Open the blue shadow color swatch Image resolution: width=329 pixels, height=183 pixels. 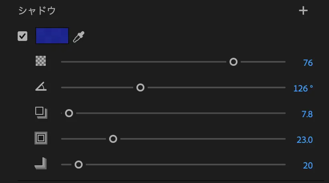pos(52,36)
